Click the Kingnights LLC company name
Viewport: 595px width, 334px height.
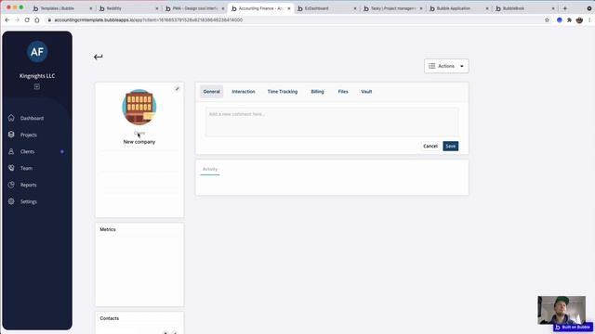click(x=37, y=76)
